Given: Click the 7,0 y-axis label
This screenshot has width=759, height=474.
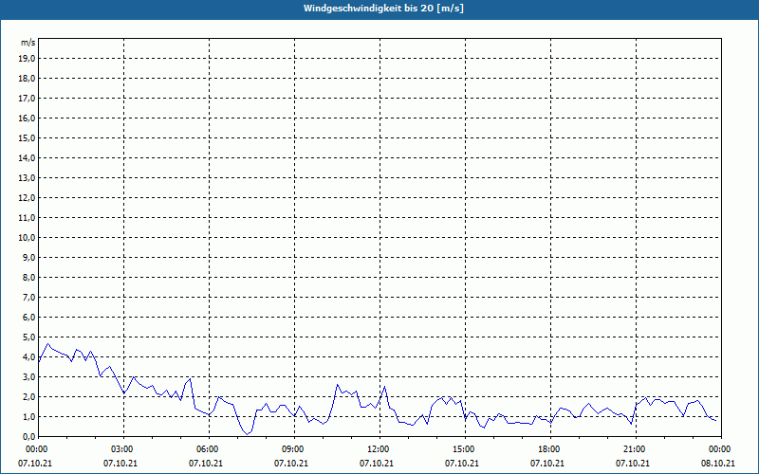Looking at the screenshot, I should click(28, 298).
